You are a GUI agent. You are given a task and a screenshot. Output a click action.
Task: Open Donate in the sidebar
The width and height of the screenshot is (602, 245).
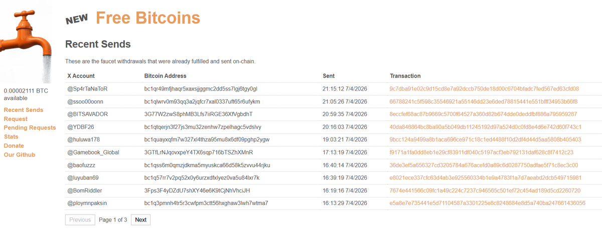pos(14,146)
